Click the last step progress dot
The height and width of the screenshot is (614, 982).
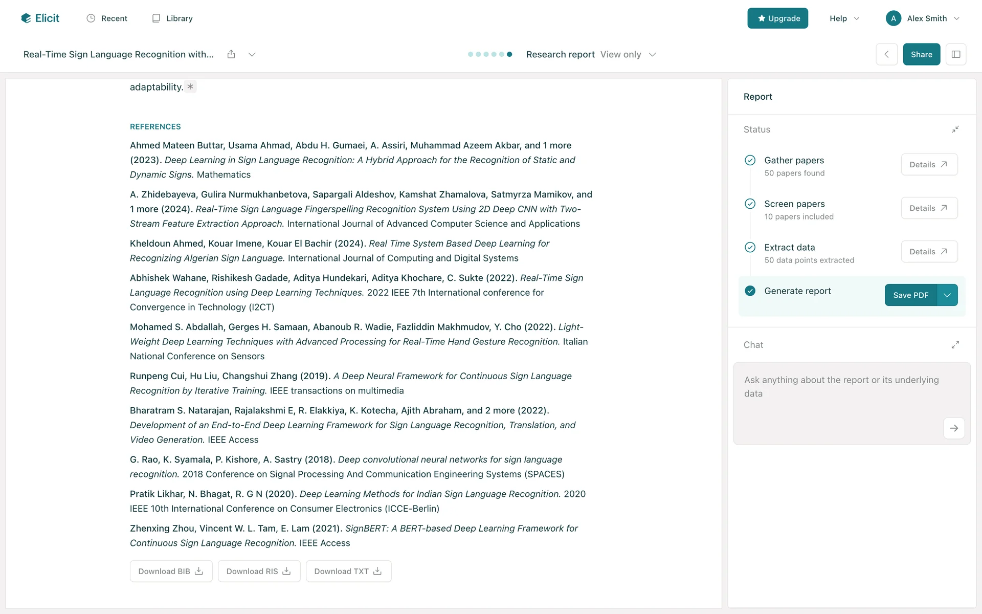pyautogui.click(x=509, y=54)
